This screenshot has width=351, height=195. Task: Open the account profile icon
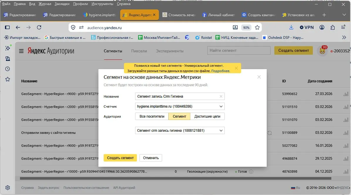pos(322,27)
